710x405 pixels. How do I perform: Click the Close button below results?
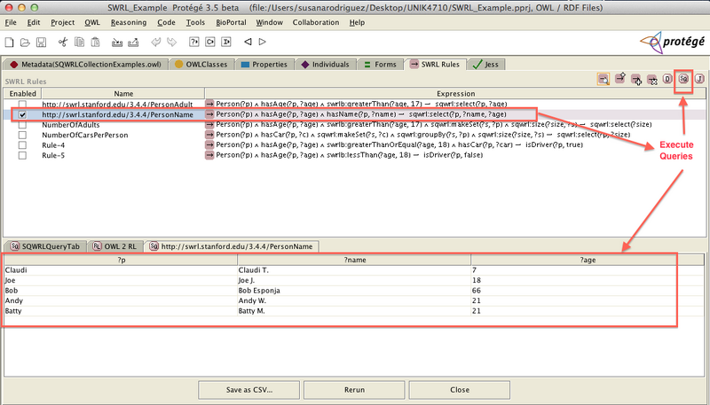[x=460, y=390]
